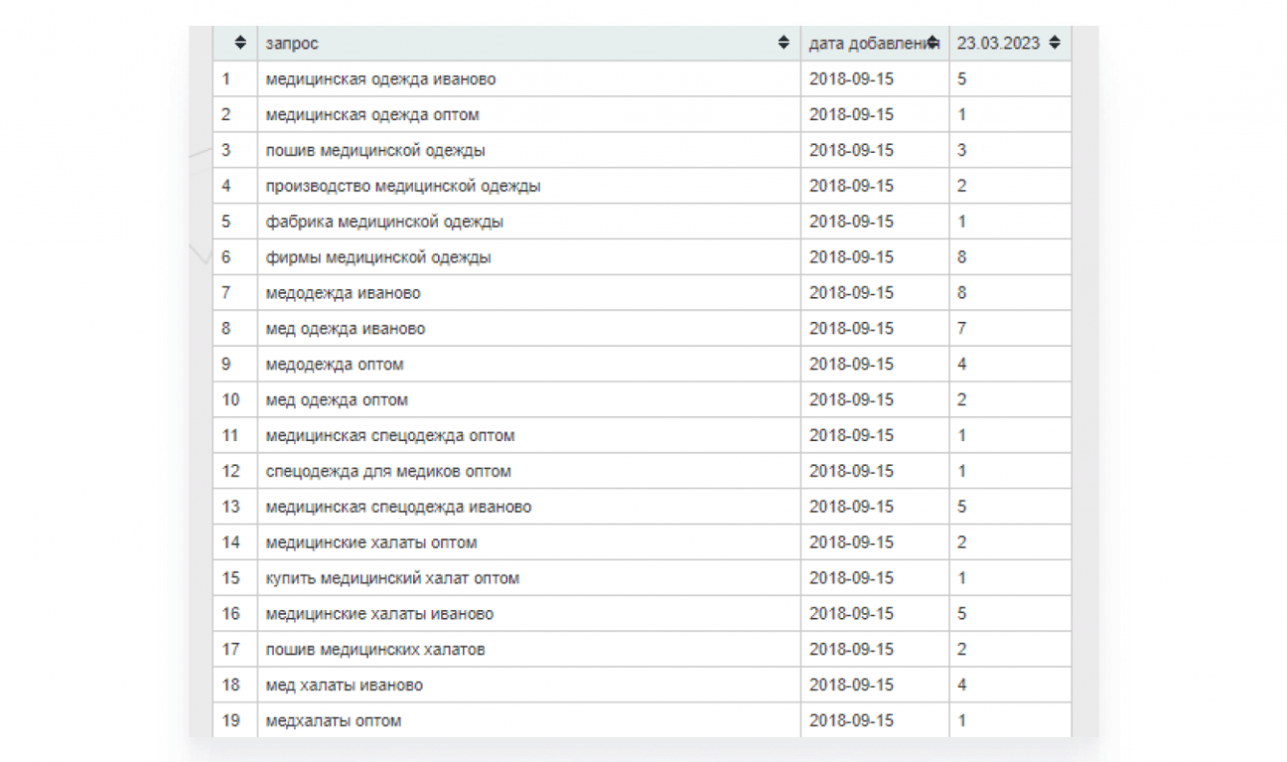Click the медодежда оптом query
Image resolution: width=1287 pixels, height=762 pixels.
point(334,364)
